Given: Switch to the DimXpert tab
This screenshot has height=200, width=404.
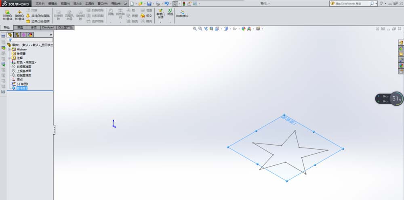Looking at the screenshot, I should (48, 27).
